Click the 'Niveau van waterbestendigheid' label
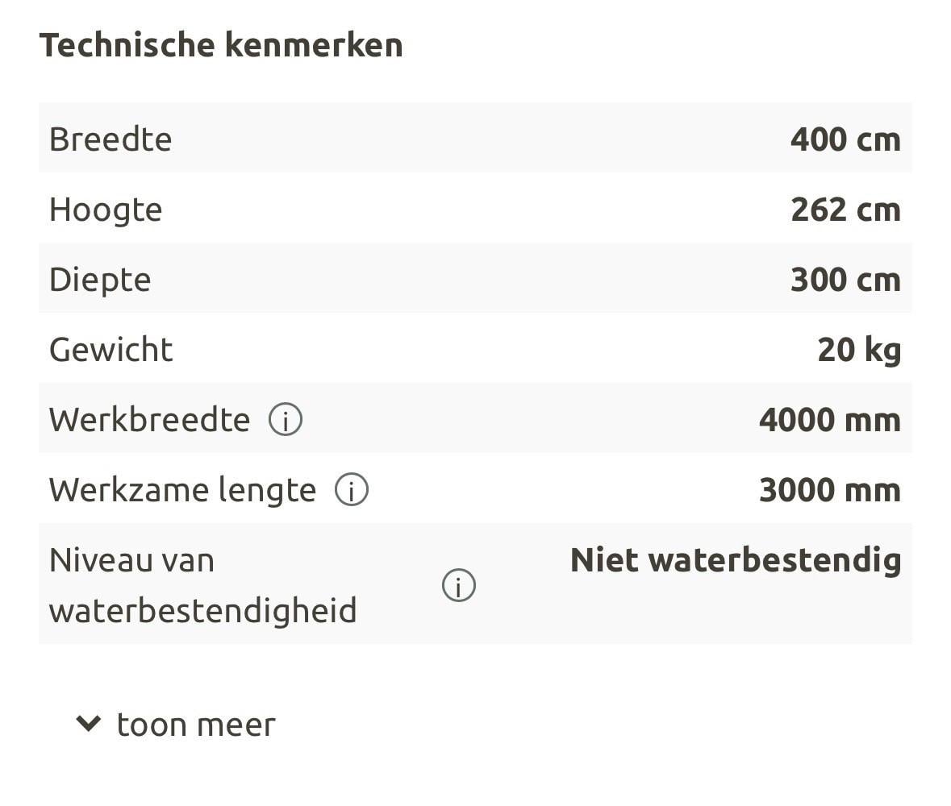951x806 pixels. (202, 585)
